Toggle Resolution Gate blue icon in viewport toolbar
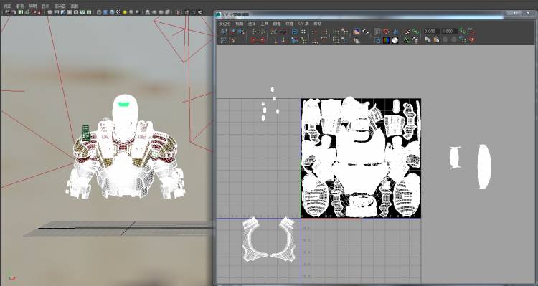Image resolution: width=538 pixels, height=286 pixels. 63,12
